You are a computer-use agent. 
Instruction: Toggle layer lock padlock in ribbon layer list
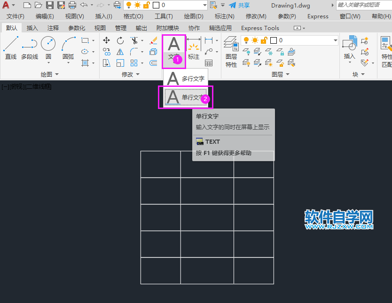(263, 40)
